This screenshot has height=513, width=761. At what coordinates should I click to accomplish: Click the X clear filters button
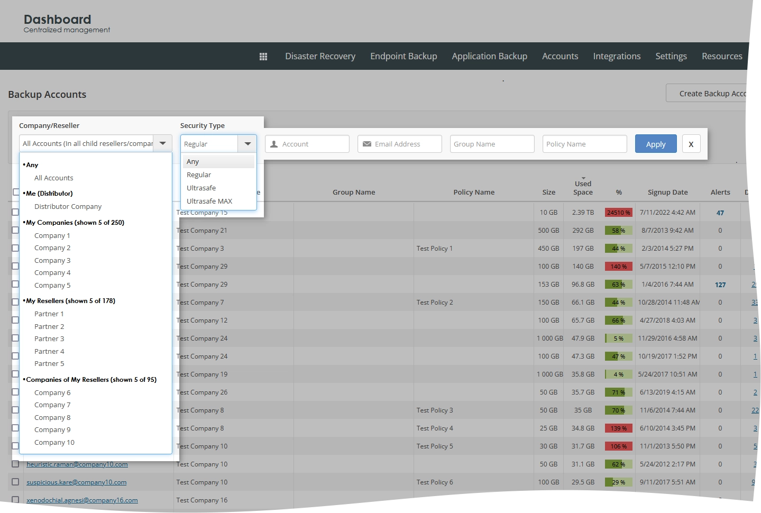(x=691, y=144)
